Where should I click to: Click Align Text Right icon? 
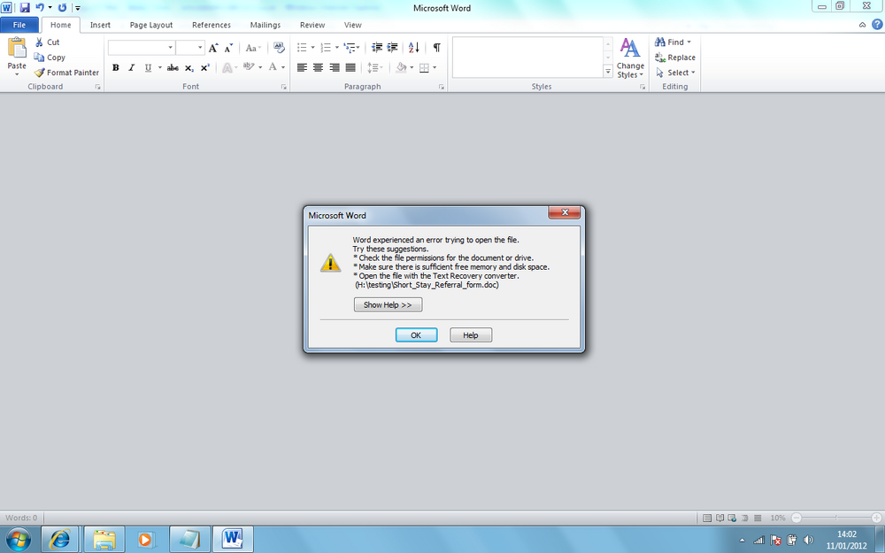(x=335, y=68)
